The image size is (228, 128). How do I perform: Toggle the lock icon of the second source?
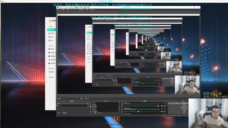121,105
